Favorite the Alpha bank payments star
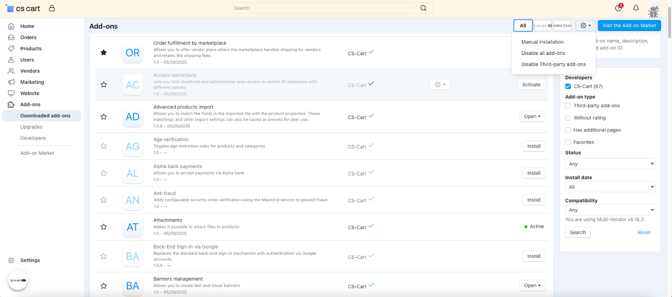The width and height of the screenshot is (672, 297). coord(104,173)
